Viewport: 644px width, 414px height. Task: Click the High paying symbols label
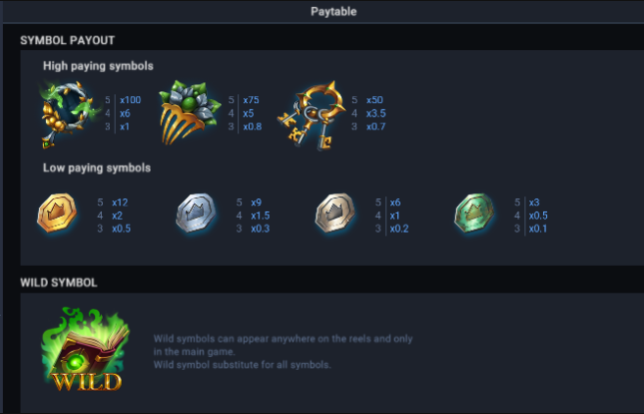[x=98, y=66]
